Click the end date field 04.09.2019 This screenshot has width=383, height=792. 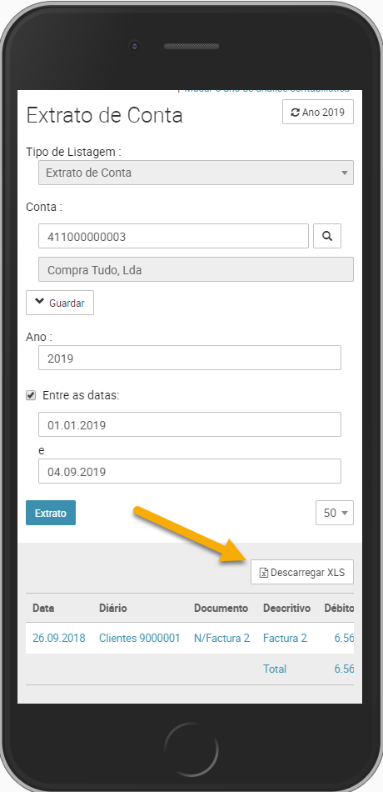(190, 471)
